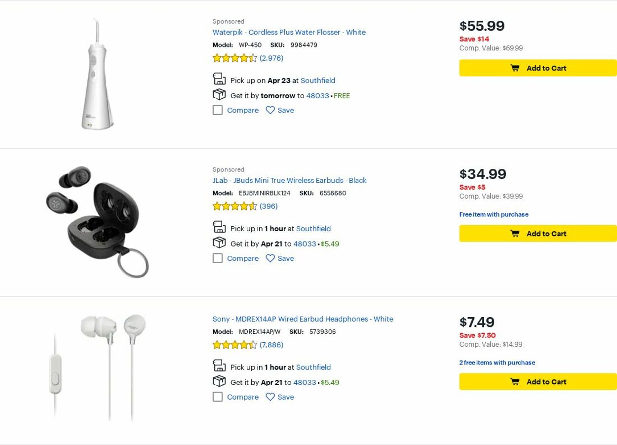This screenshot has width=617, height=445.
Task: Add Sony wired earbuds to cart
Action: pyautogui.click(x=538, y=382)
